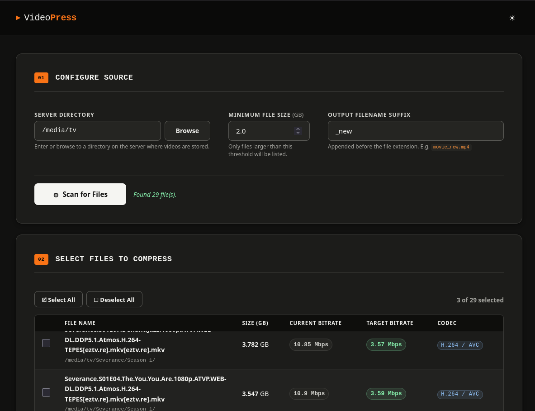Viewport: 535px width, 411px height.
Task: Click the minimum file size stepper arrows
Action: click(x=298, y=131)
